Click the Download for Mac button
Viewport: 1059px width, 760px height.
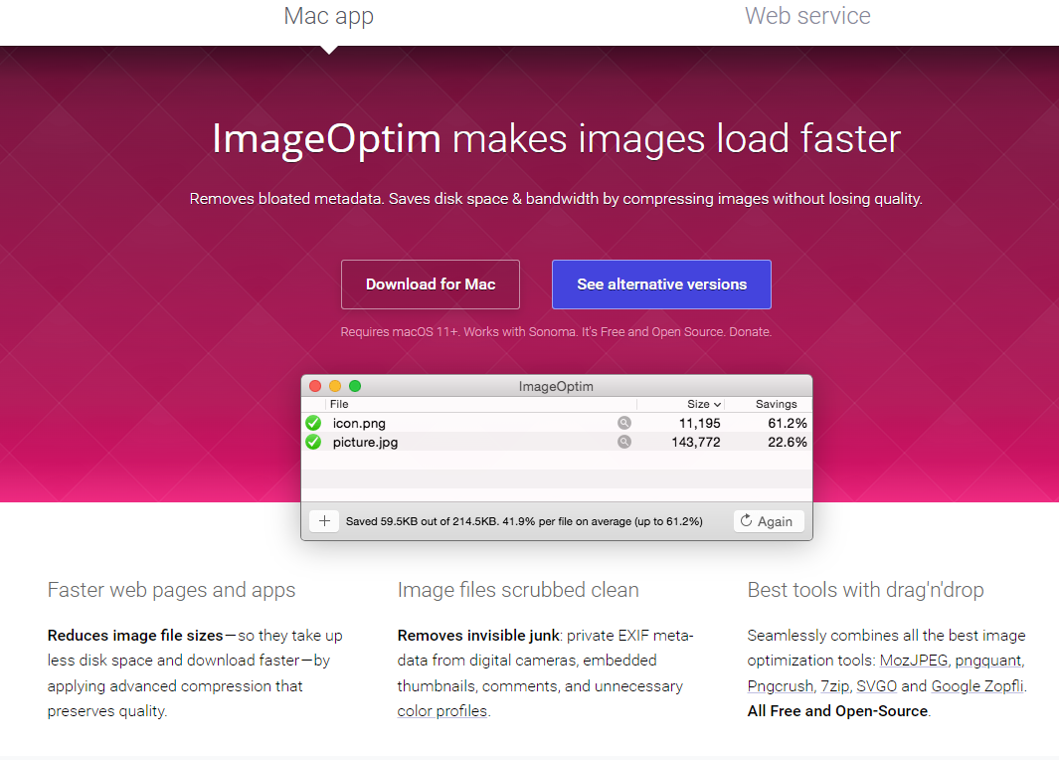[431, 285]
